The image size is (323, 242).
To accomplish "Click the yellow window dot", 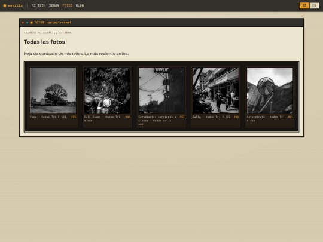I will pyautogui.click(x=31, y=23).
